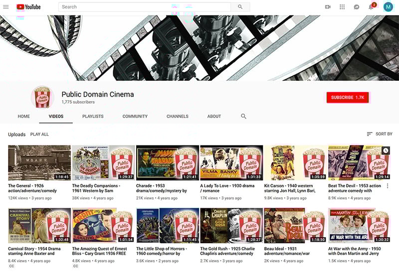Image resolution: width=399 pixels, height=272 pixels.
Task: Click title The Gold Rush - 1925
Action: [227, 251]
